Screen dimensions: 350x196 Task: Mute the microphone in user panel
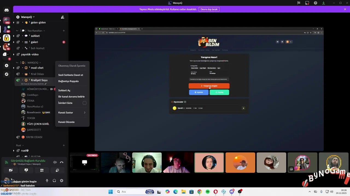(47, 180)
